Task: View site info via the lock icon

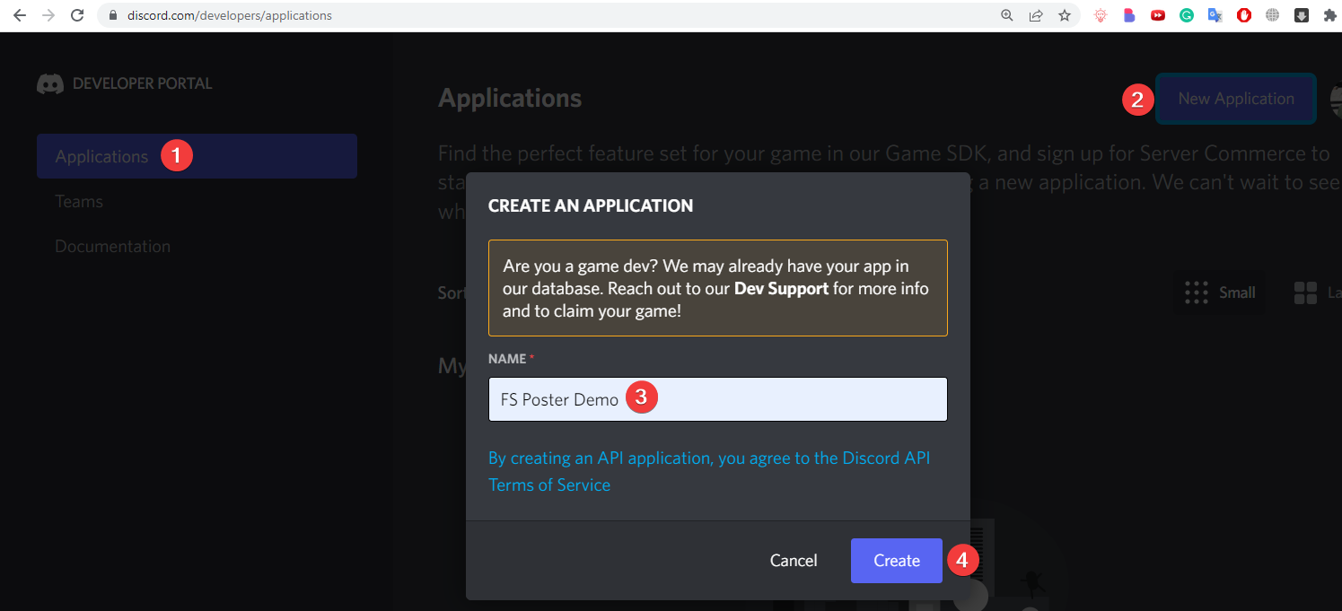Action: click(x=112, y=15)
